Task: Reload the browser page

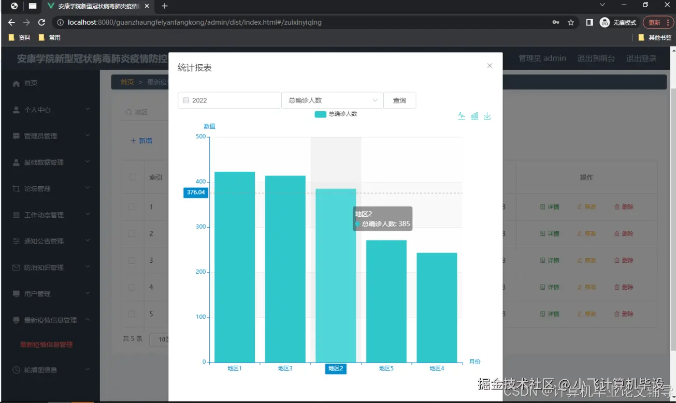Action: (x=42, y=22)
